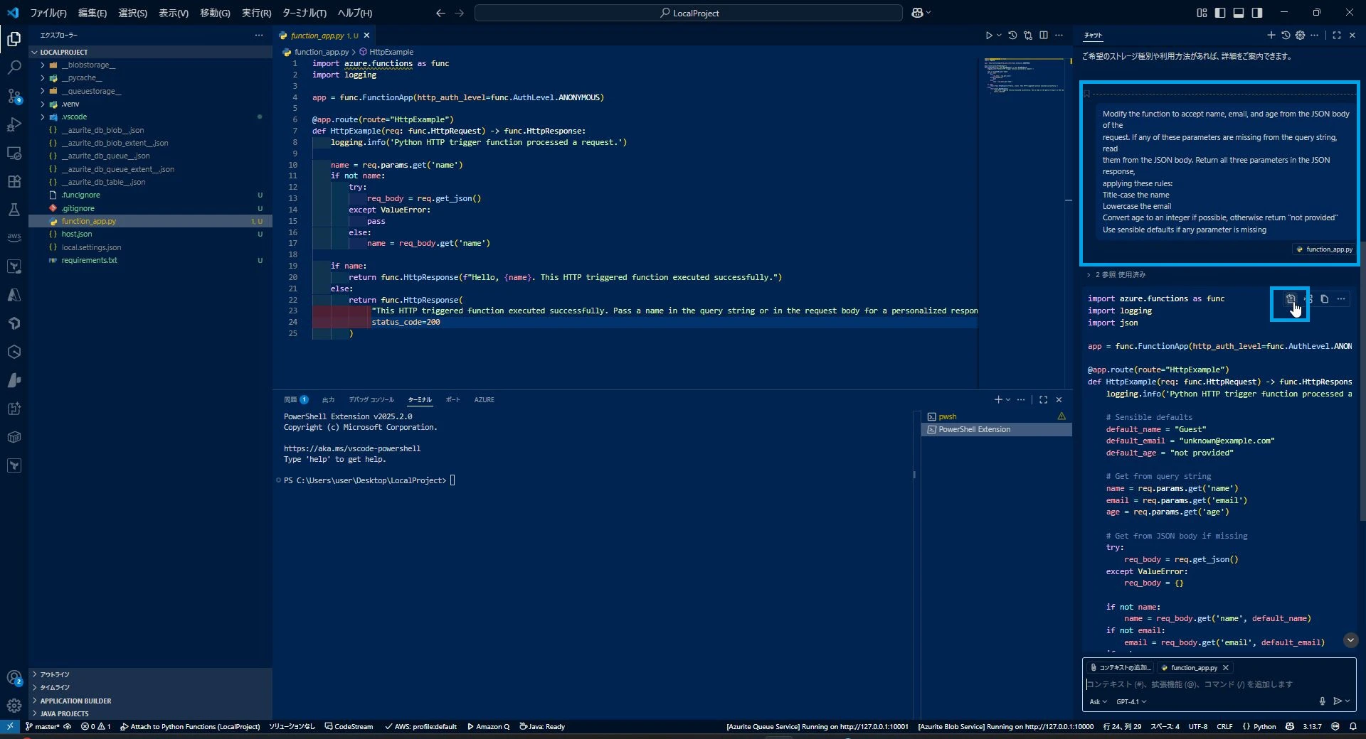Open the 編集(E) menu

[x=92, y=13]
